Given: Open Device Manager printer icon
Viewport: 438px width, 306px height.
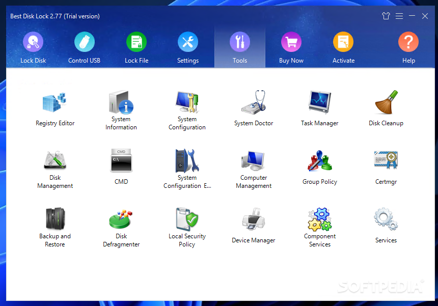Looking at the screenshot, I should [x=253, y=226].
